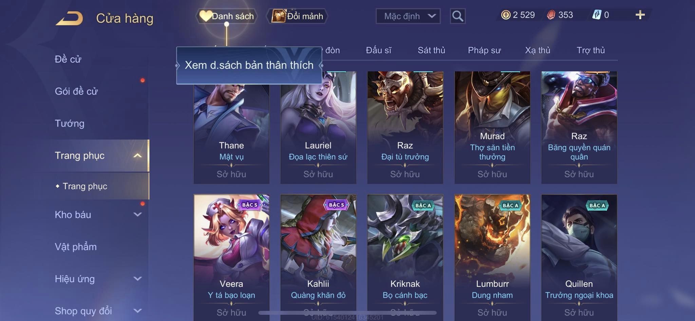Screen dimensions: 695x321
Task: Expand the Kho báu sidebar section
Action: (x=137, y=214)
